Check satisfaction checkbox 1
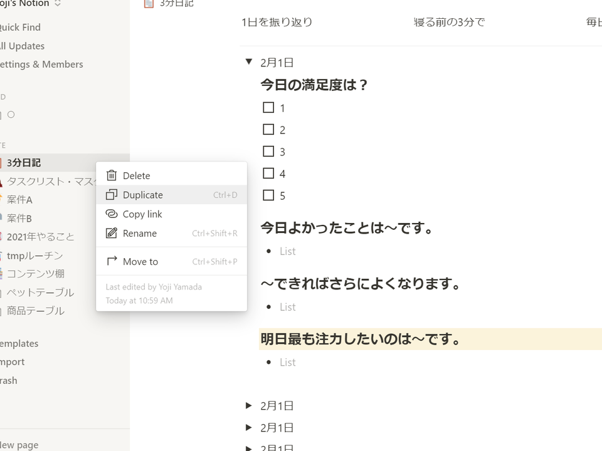This screenshot has width=602, height=451. point(268,107)
